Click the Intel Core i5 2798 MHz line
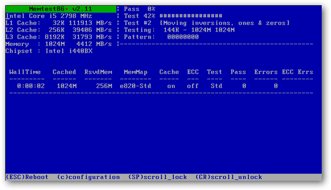The height and width of the screenshot is (190, 331). click(49, 16)
